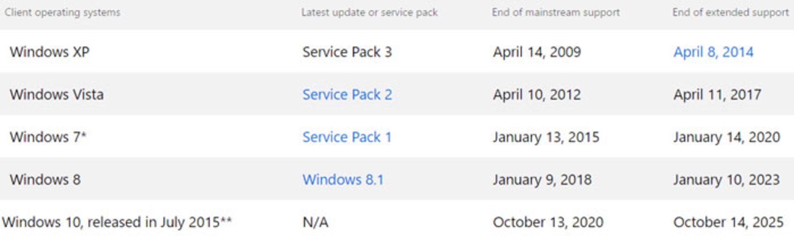Click the Windows XP row label
Image resolution: width=794 pixels, height=236 pixels.
pos(50,52)
